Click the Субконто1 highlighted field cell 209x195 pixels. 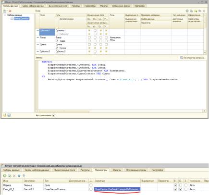click(47, 32)
